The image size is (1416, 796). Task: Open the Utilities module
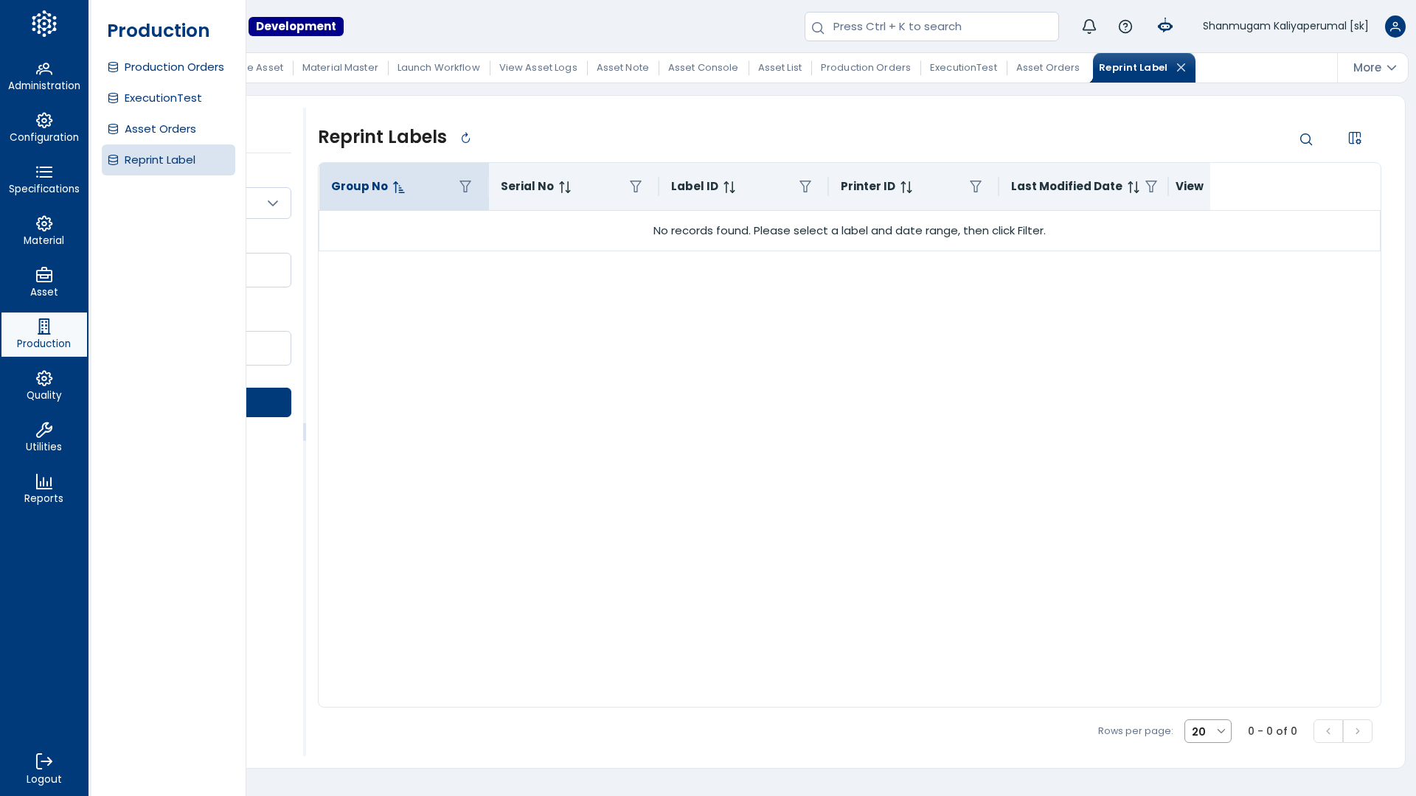pyautogui.click(x=44, y=438)
